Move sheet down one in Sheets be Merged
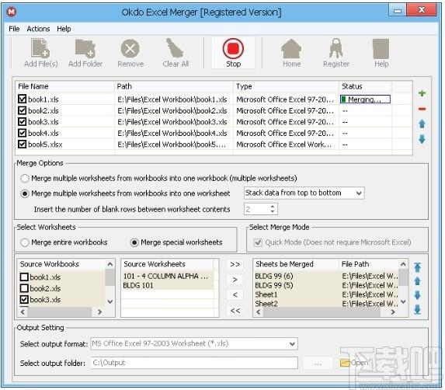The width and height of the screenshot is (445, 390). click(417, 295)
